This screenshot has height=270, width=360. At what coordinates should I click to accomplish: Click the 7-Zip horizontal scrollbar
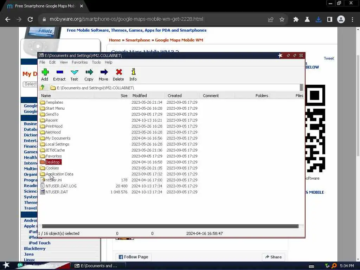coord(170,226)
